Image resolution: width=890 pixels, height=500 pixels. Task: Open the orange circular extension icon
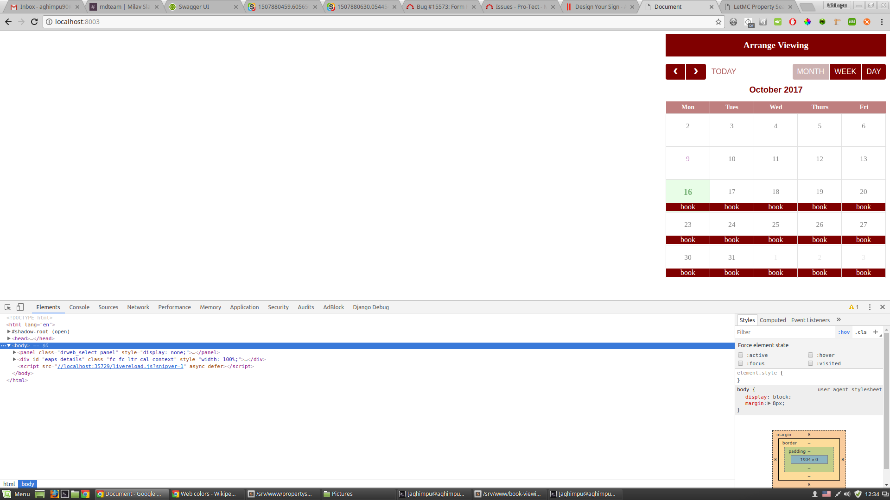[x=867, y=22]
